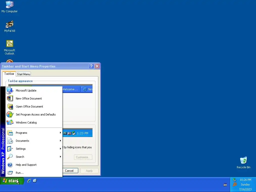
Task: Click the Safely Remove Hardware tray icon
Action: point(234,180)
